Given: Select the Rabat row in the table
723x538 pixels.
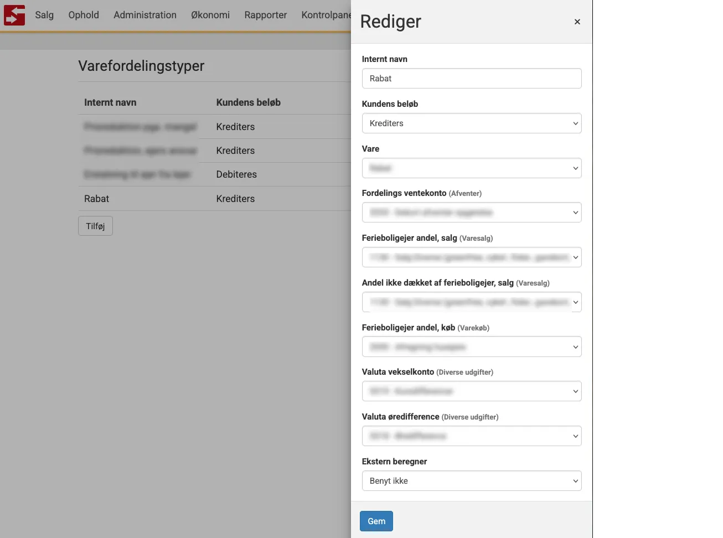Looking at the screenshot, I should click(x=97, y=199).
